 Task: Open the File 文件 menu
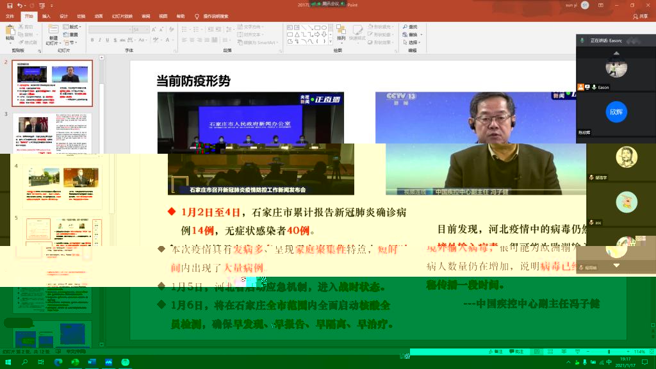click(10, 16)
